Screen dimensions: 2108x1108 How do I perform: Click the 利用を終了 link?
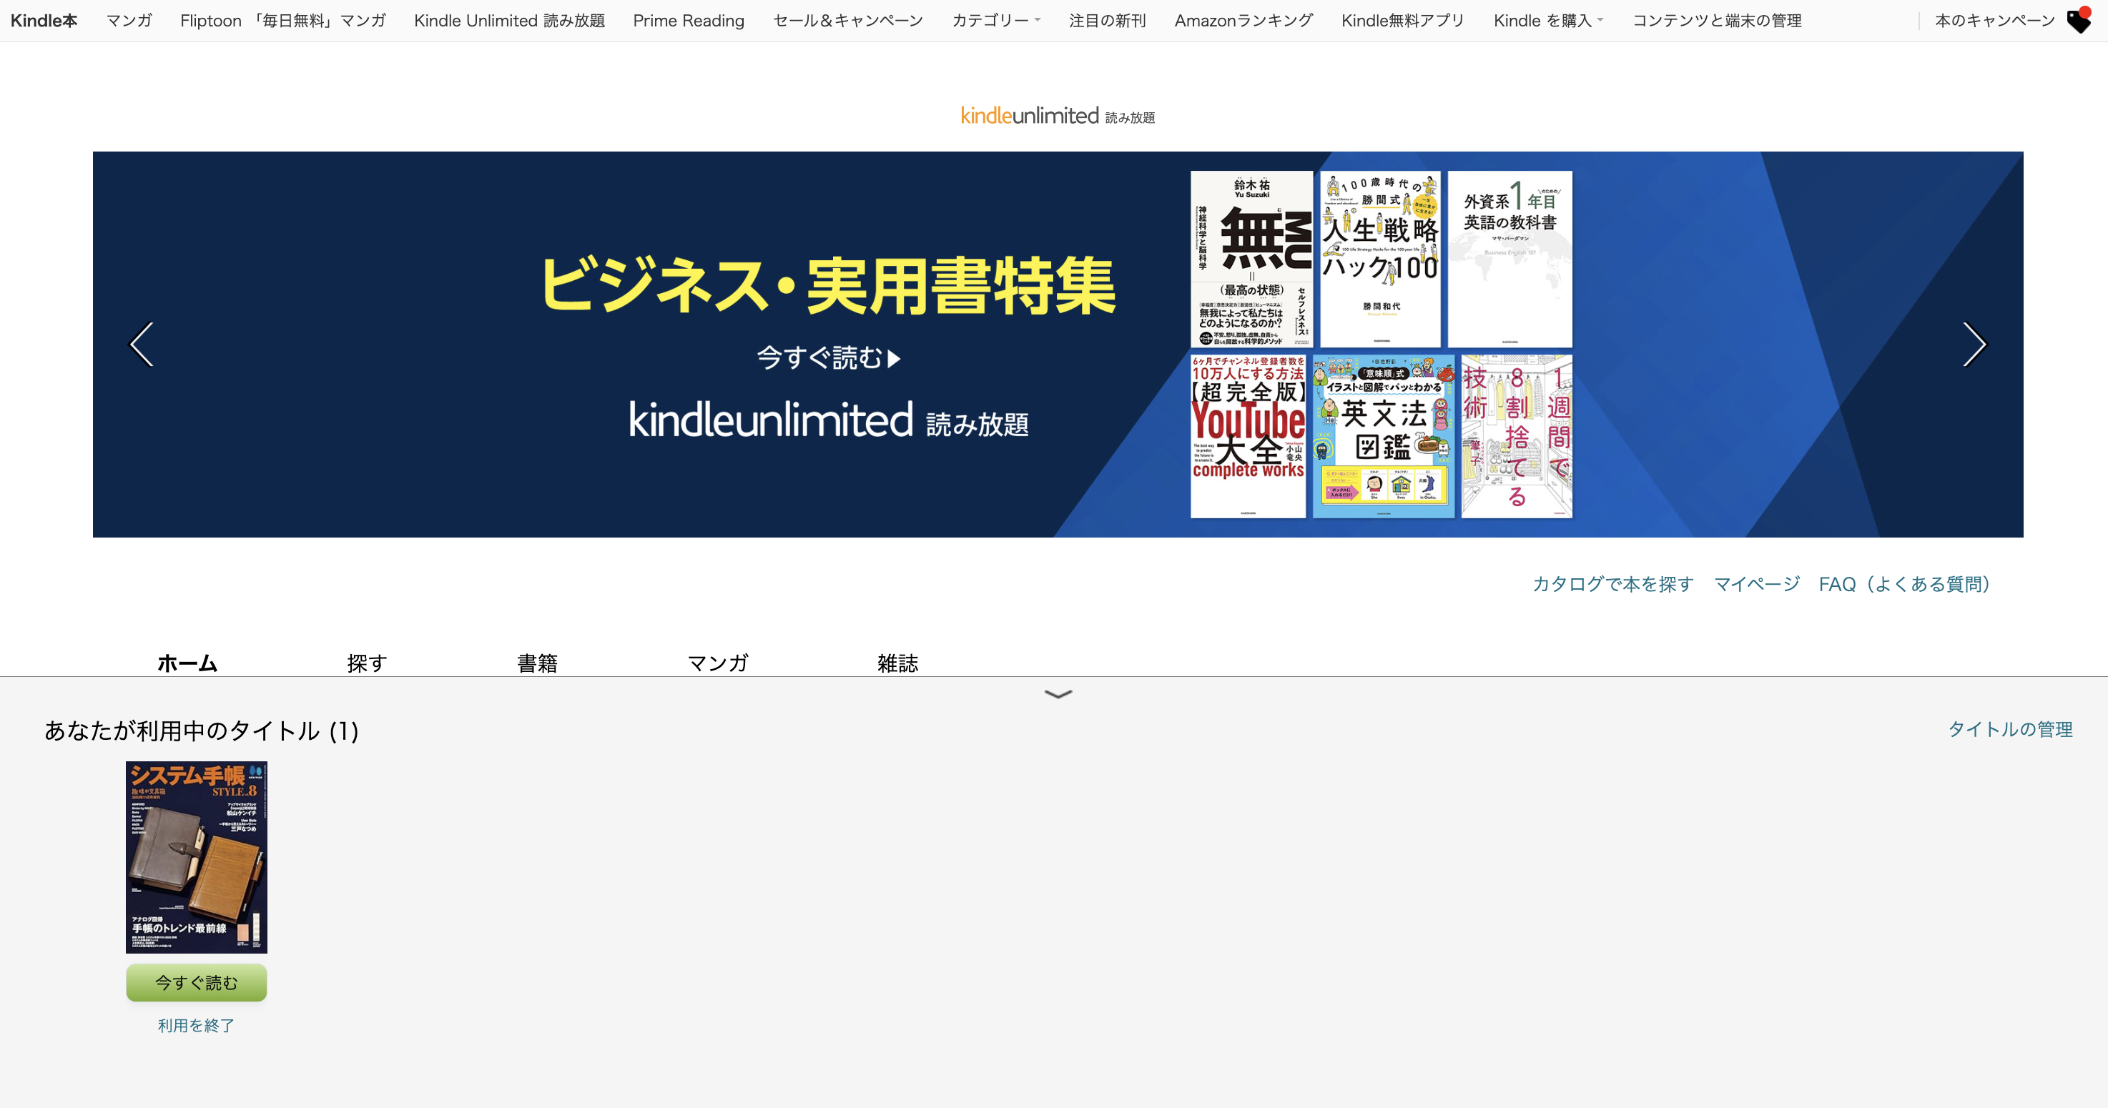[x=196, y=1025]
